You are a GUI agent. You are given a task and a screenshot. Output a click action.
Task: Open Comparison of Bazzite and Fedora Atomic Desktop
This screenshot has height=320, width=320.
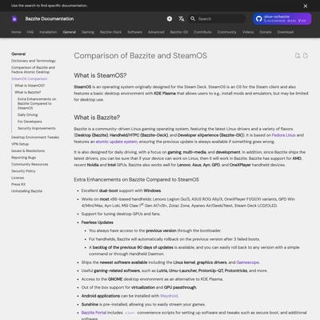pyautogui.click(x=33, y=70)
